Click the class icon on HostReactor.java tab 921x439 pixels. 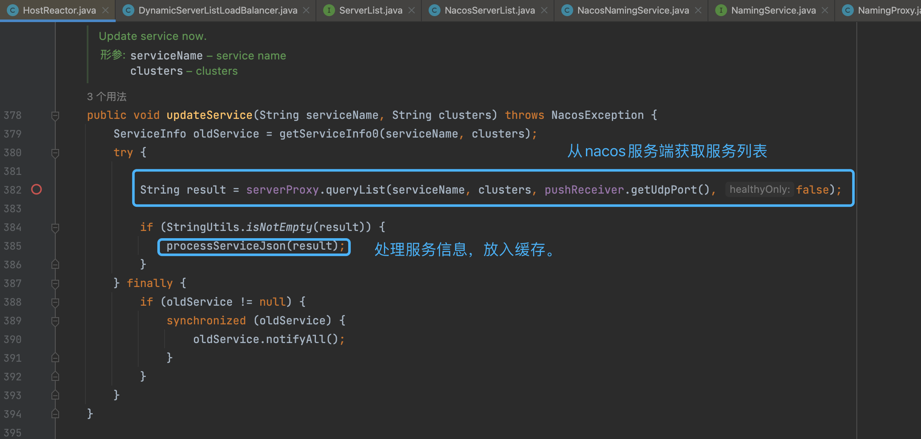[13, 10]
